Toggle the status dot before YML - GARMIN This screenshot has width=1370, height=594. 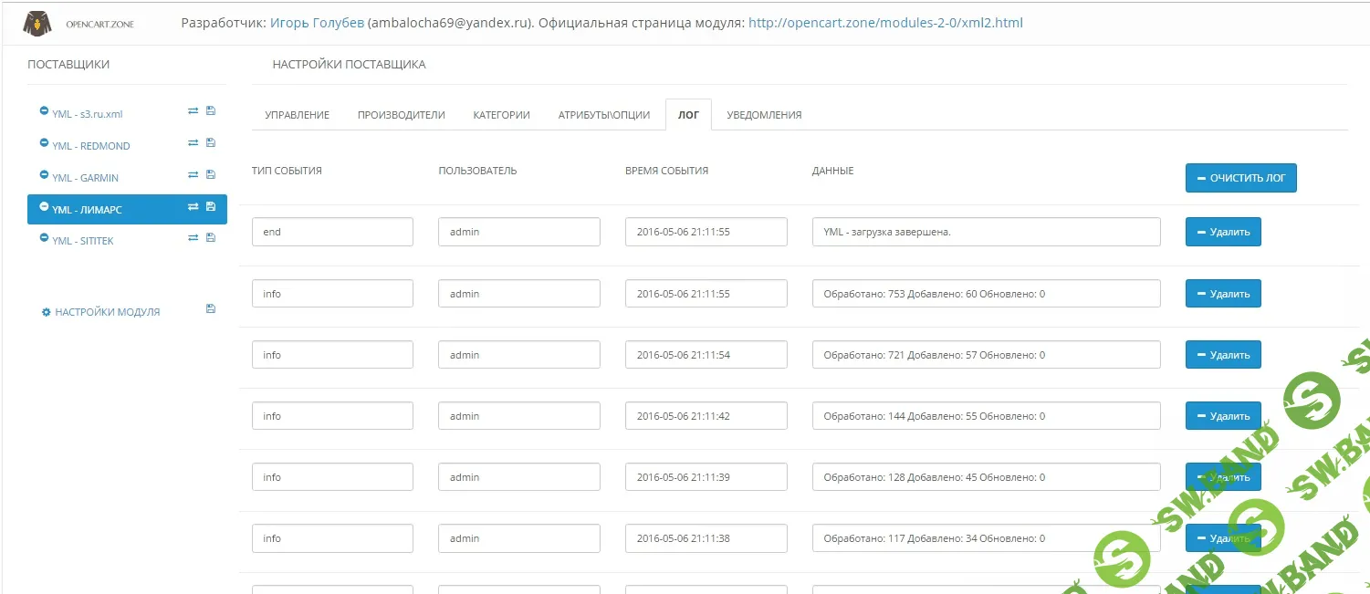point(43,174)
